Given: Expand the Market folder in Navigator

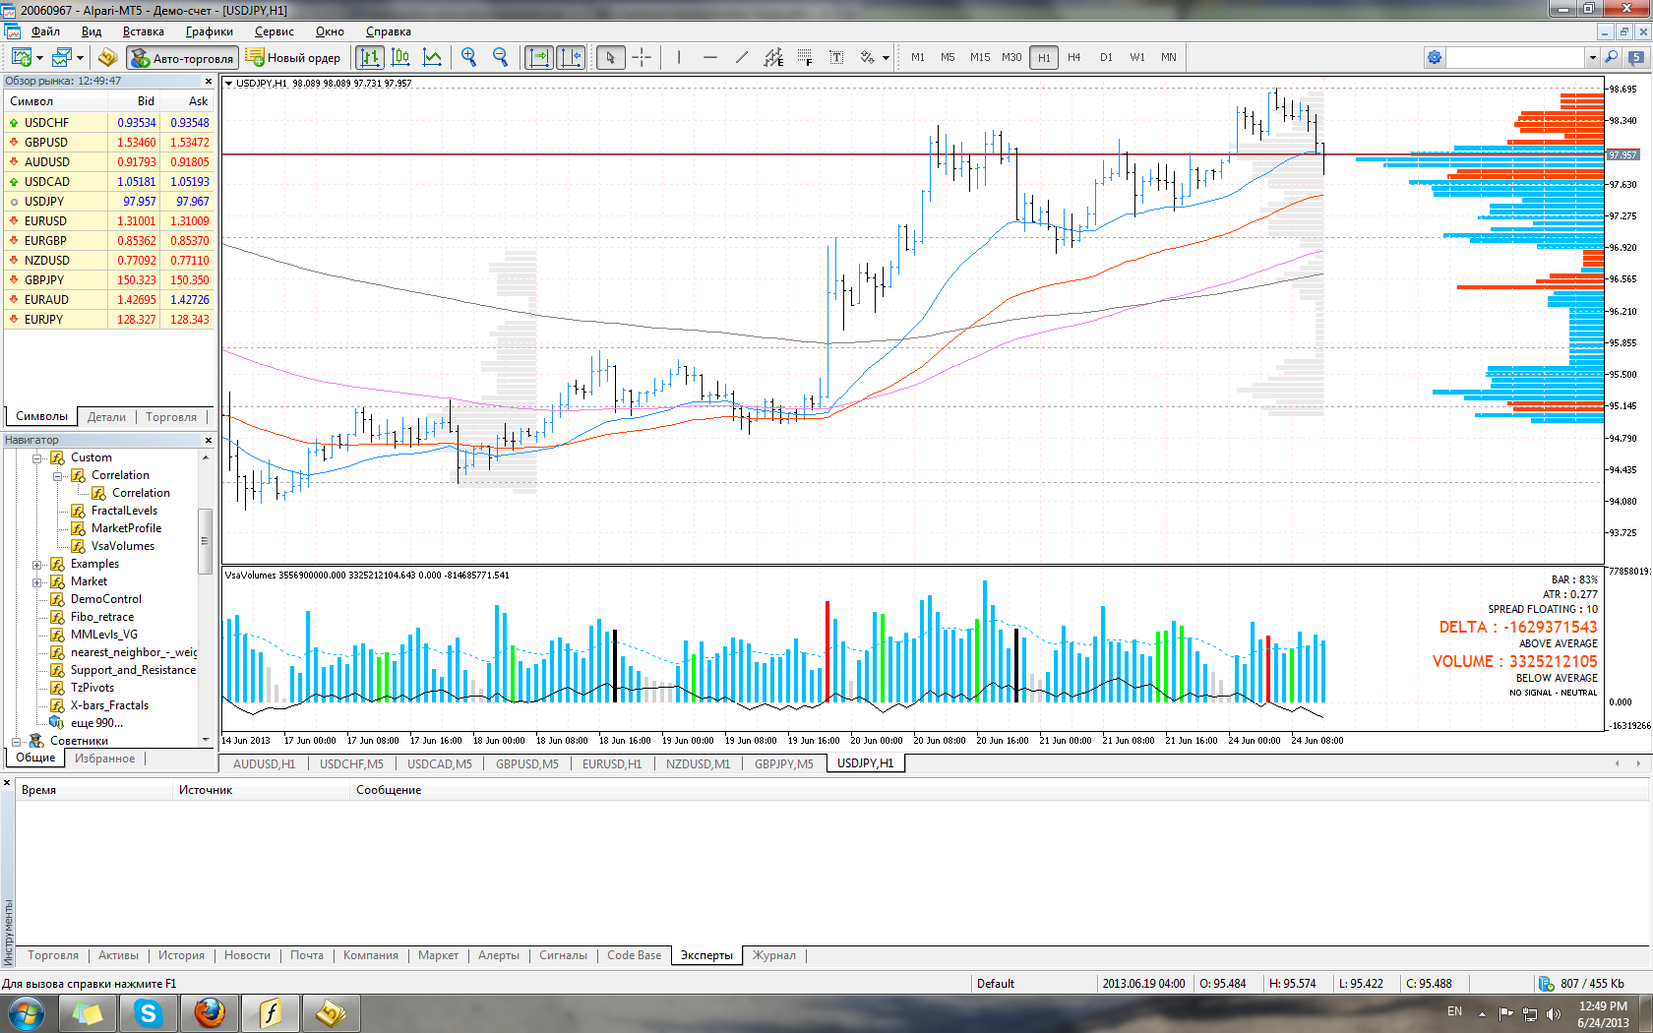Looking at the screenshot, I should [x=36, y=581].
